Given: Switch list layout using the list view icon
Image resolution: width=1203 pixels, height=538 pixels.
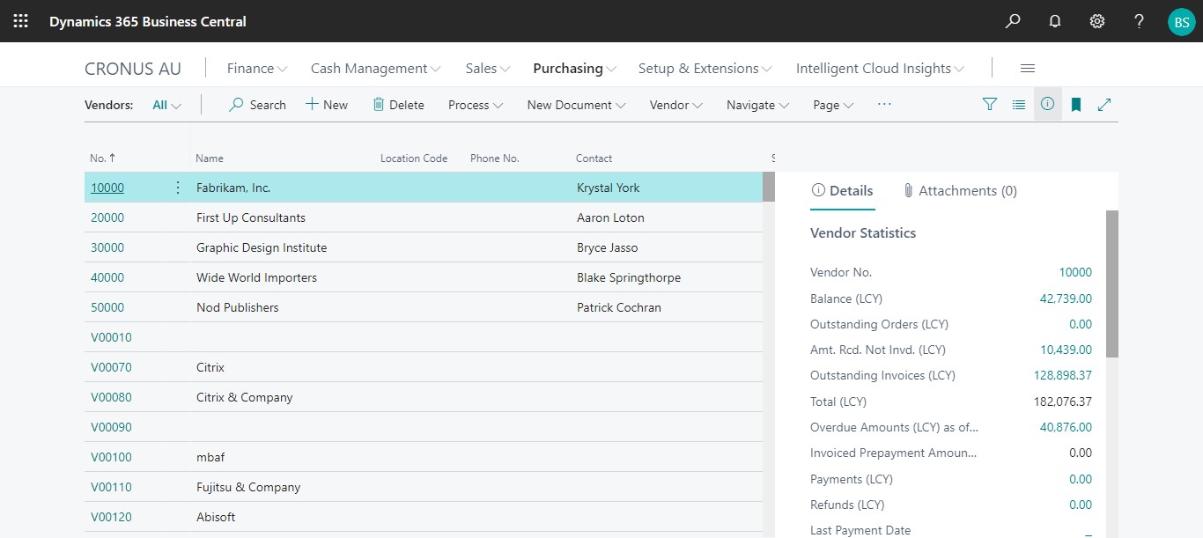Looking at the screenshot, I should tap(1019, 105).
